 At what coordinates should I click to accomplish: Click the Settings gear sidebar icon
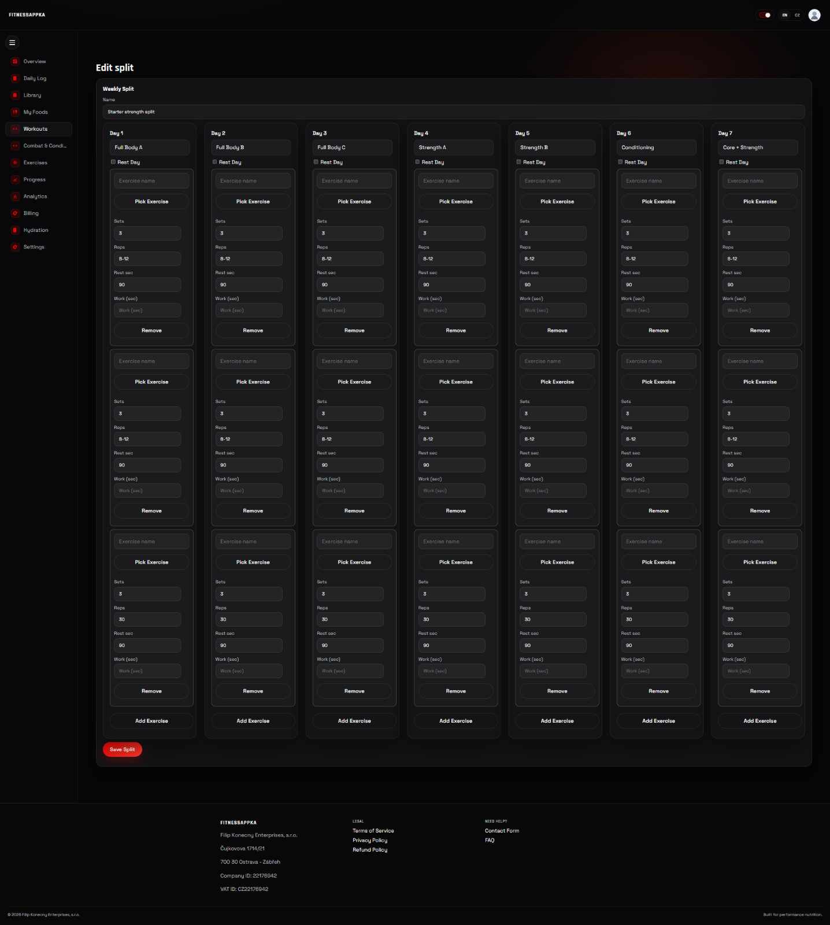[x=15, y=247]
